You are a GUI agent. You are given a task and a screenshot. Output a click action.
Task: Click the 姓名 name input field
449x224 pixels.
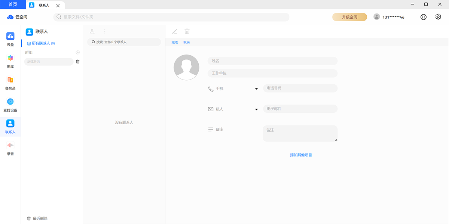click(x=272, y=61)
